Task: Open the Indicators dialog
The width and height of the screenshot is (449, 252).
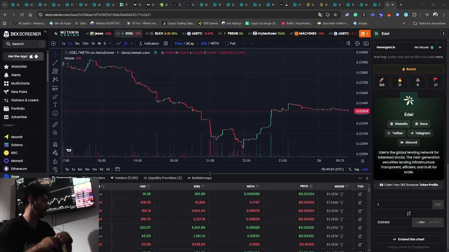Action: coord(149,43)
